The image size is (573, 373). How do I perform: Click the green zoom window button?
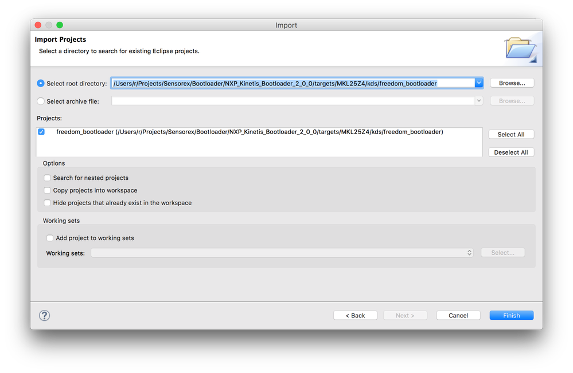point(60,25)
